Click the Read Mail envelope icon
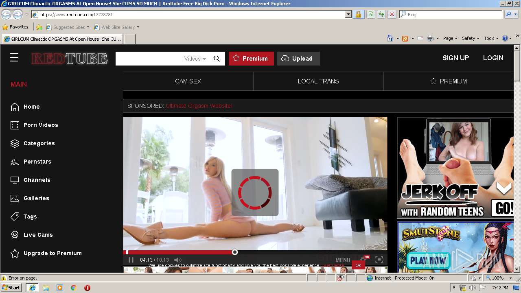 point(420,38)
